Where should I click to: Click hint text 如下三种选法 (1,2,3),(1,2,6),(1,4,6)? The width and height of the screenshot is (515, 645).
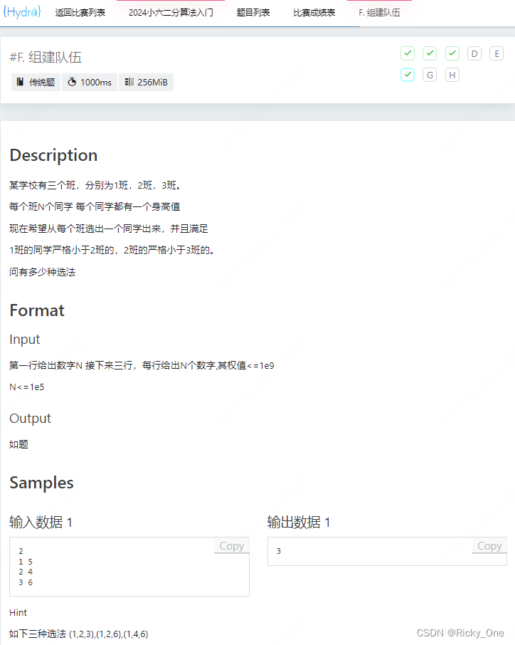pos(78,634)
